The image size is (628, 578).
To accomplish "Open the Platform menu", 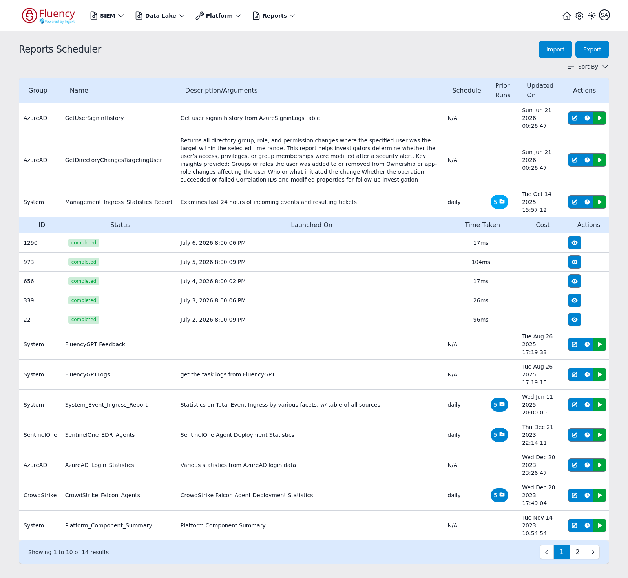I will pyautogui.click(x=219, y=16).
